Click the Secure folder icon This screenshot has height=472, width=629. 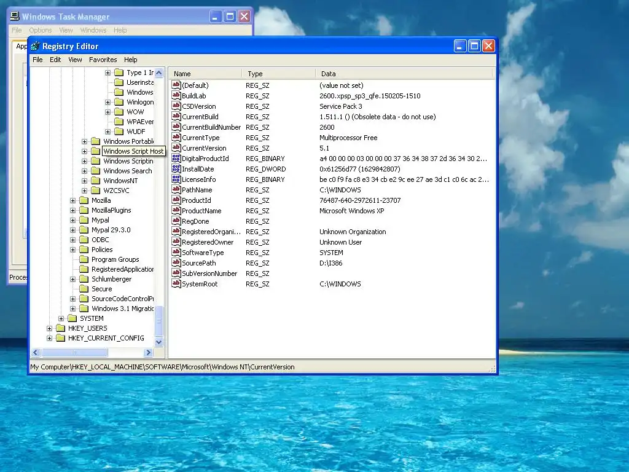coord(84,289)
